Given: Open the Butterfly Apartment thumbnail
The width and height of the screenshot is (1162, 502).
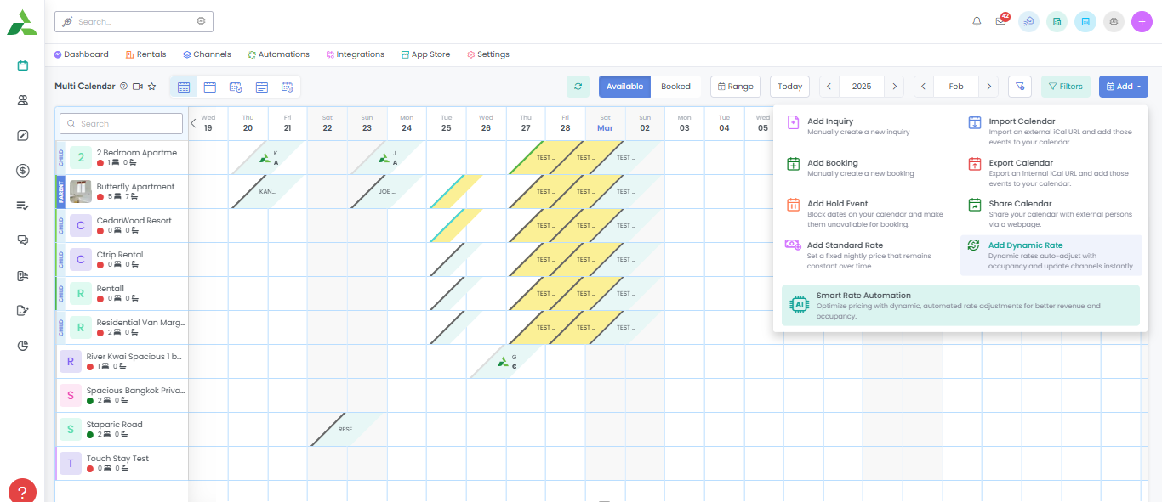Looking at the screenshot, I should point(80,191).
